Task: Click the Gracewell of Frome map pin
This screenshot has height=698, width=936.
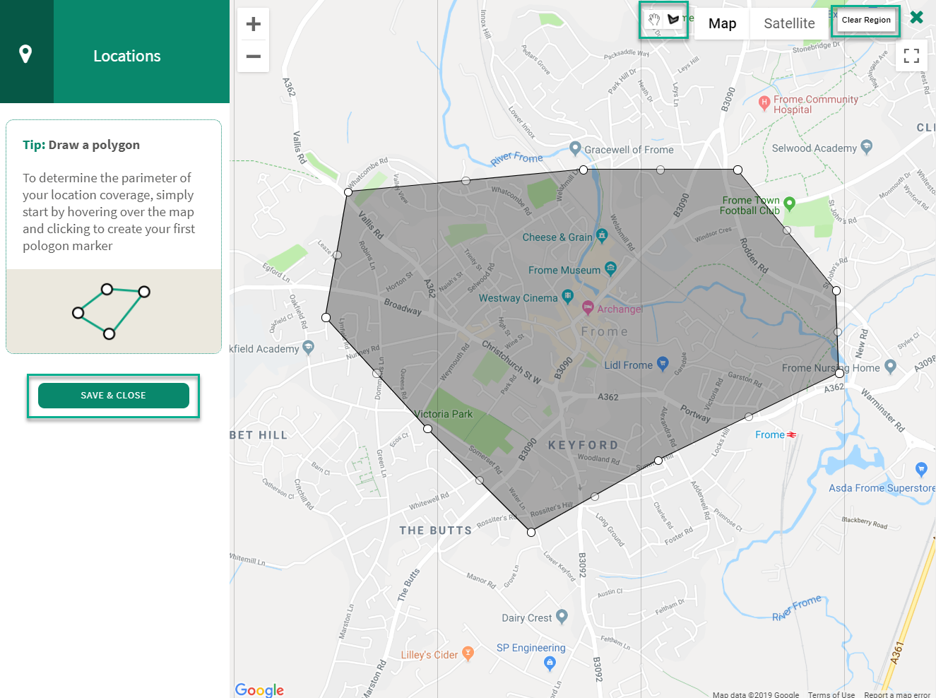Action: click(x=575, y=148)
